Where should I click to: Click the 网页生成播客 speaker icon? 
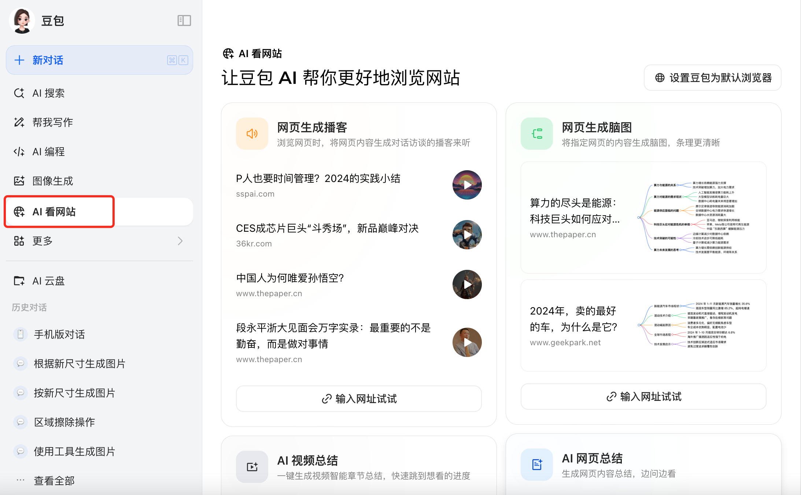pos(252,134)
